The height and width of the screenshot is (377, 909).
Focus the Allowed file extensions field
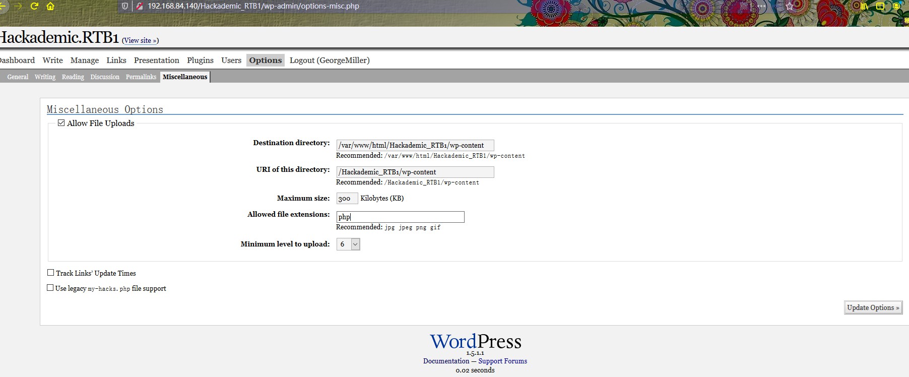point(400,217)
